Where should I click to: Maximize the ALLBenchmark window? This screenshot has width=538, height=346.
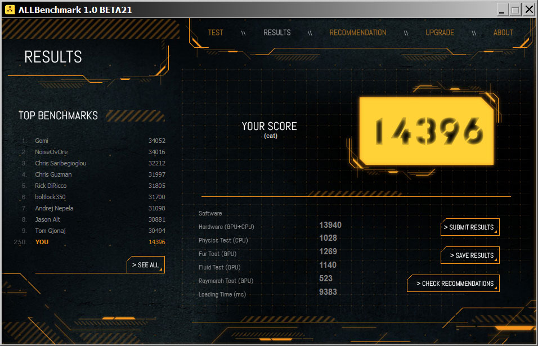click(515, 10)
